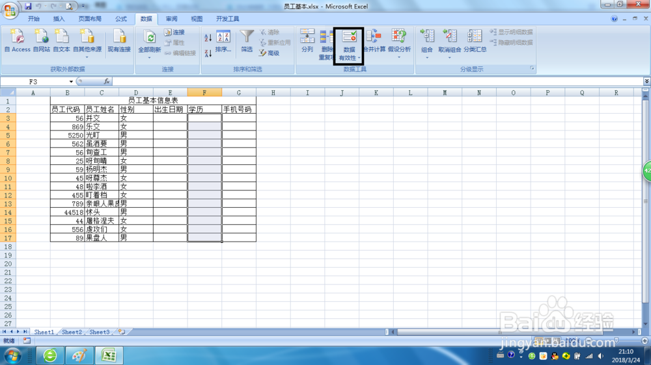This screenshot has width=651, height=365.
Task: Import data from Access (自 Access)
Action: (18, 41)
